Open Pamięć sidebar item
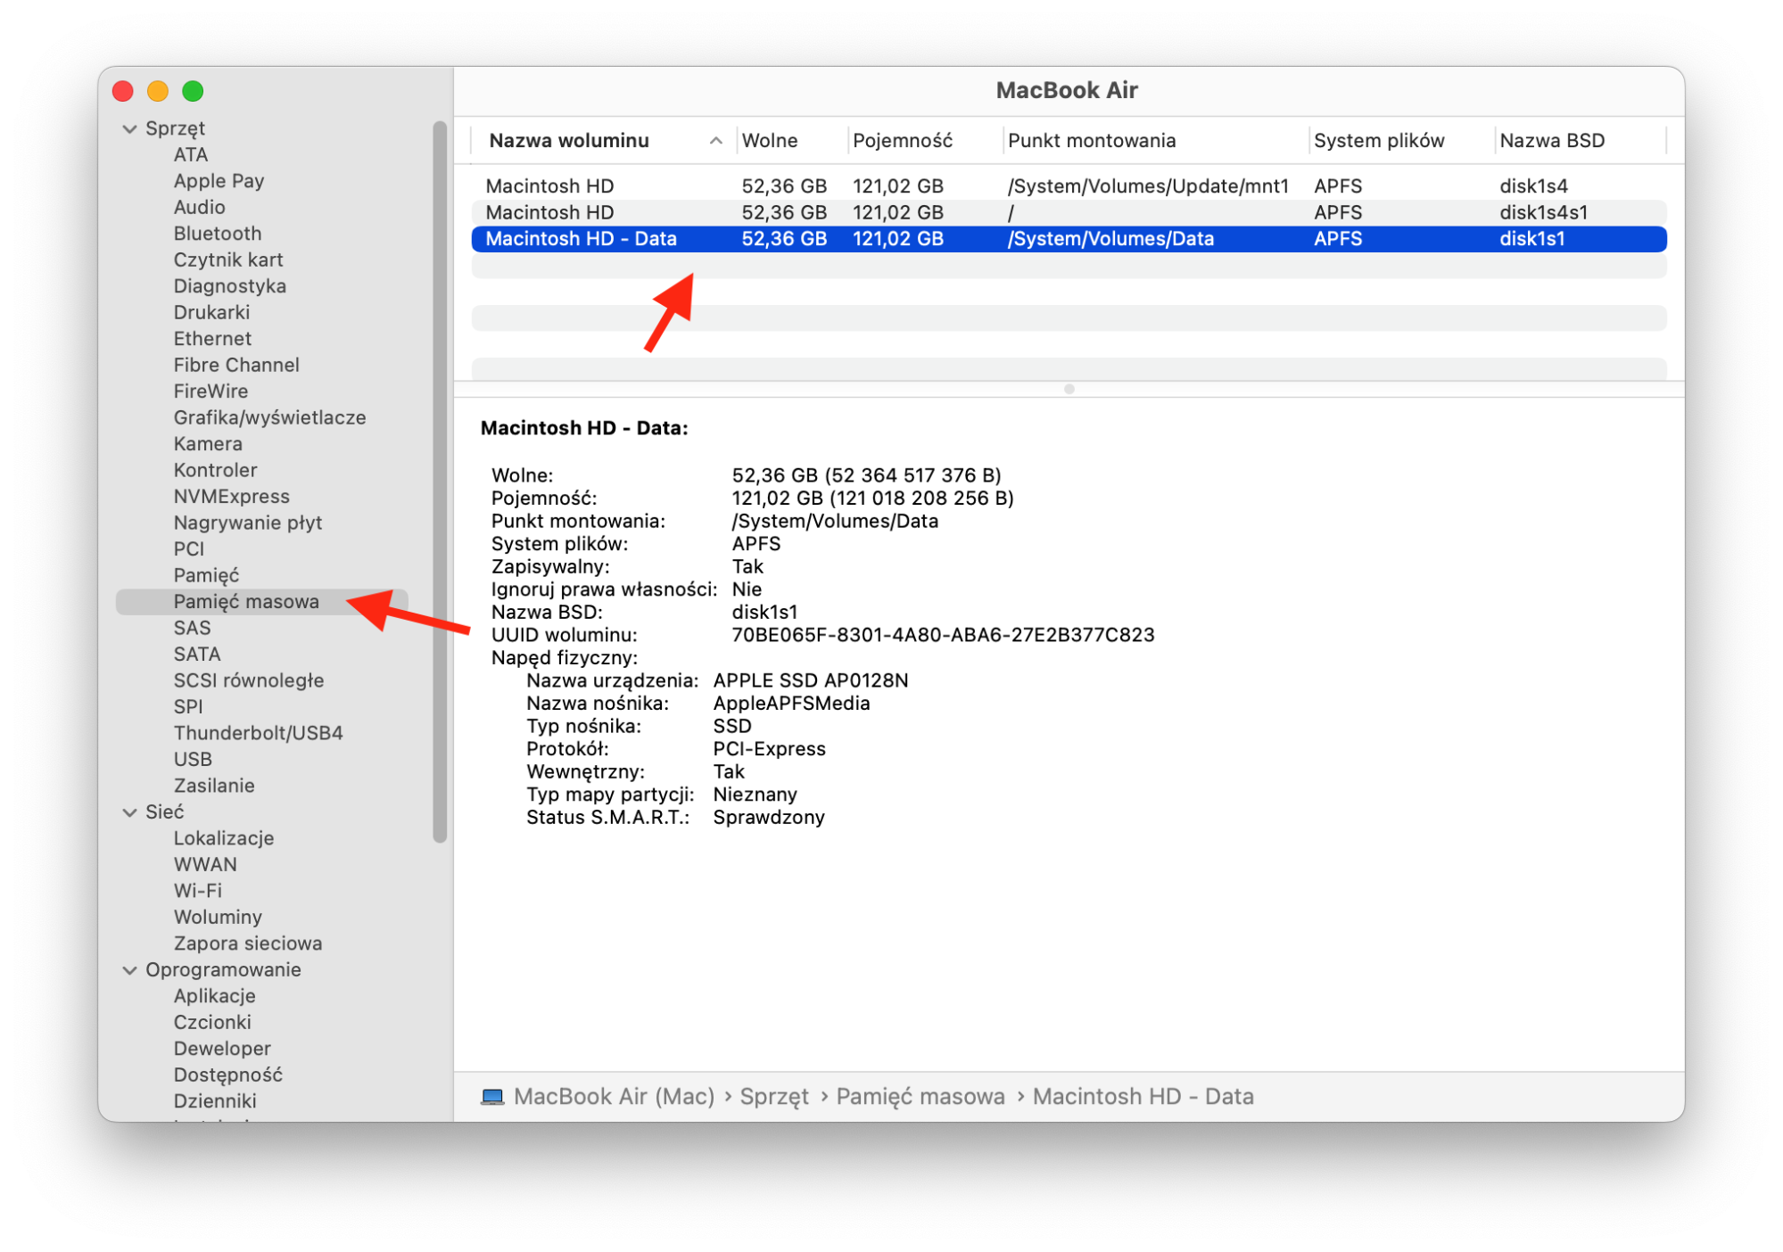The image size is (1783, 1252). tap(206, 576)
